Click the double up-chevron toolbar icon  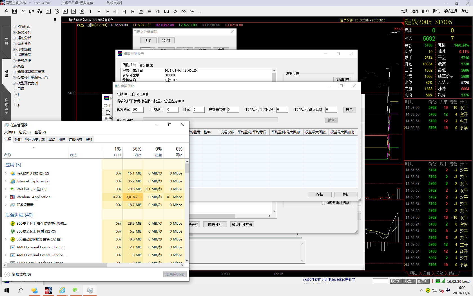coord(175,12)
